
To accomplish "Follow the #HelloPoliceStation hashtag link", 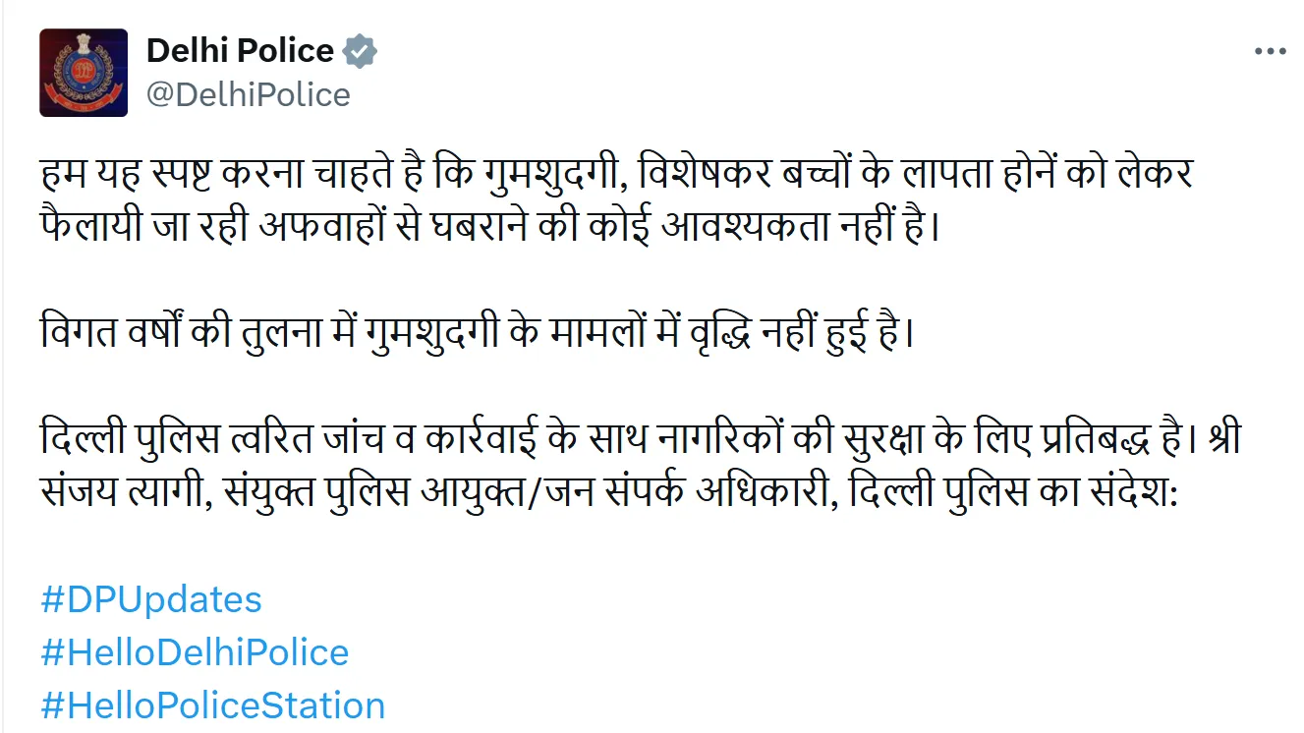I will pyautogui.click(x=212, y=705).
